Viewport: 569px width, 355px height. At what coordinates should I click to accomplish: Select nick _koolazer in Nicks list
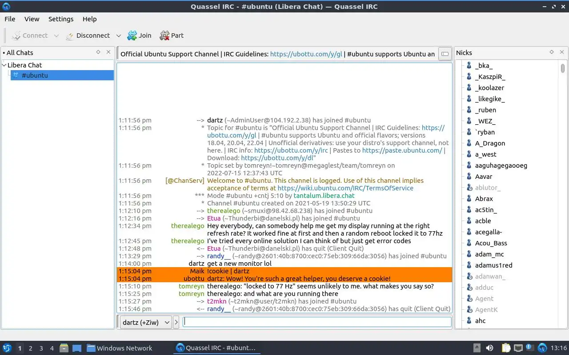[x=489, y=88]
